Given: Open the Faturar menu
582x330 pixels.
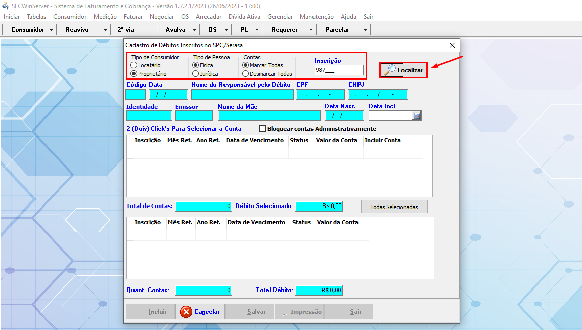Looking at the screenshot, I should click(133, 17).
